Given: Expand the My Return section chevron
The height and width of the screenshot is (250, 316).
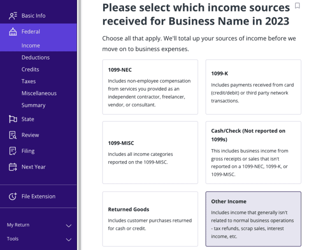Looking at the screenshot, I should pyautogui.click(x=69, y=226).
